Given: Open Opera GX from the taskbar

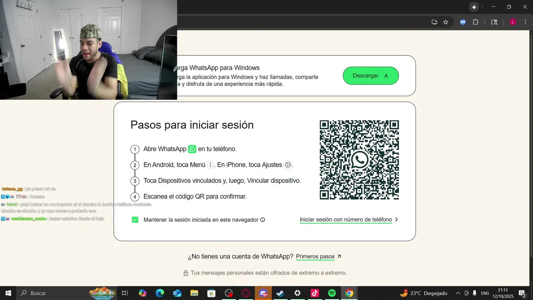Looking at the screenshot, I should click(x=246, y=293).
